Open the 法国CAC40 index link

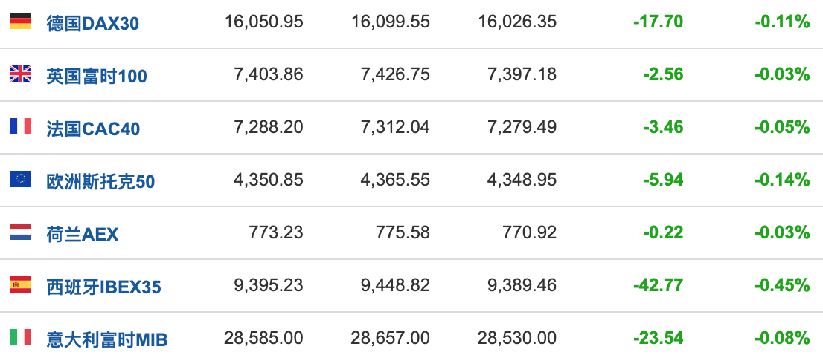[x=93, y=129]
